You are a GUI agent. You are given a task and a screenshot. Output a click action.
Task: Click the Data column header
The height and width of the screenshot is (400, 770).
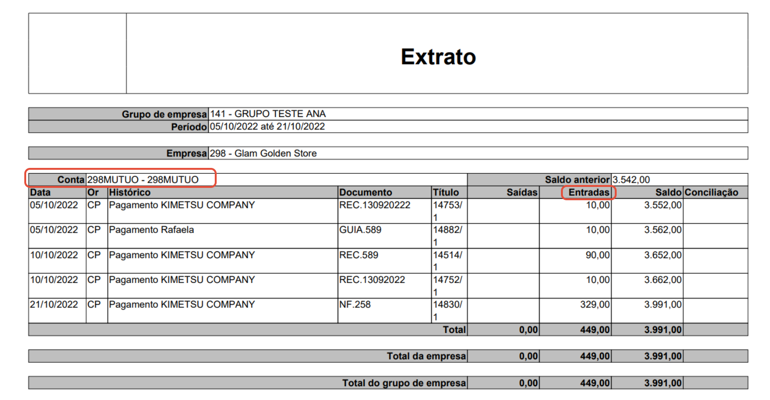click(40, 192)
